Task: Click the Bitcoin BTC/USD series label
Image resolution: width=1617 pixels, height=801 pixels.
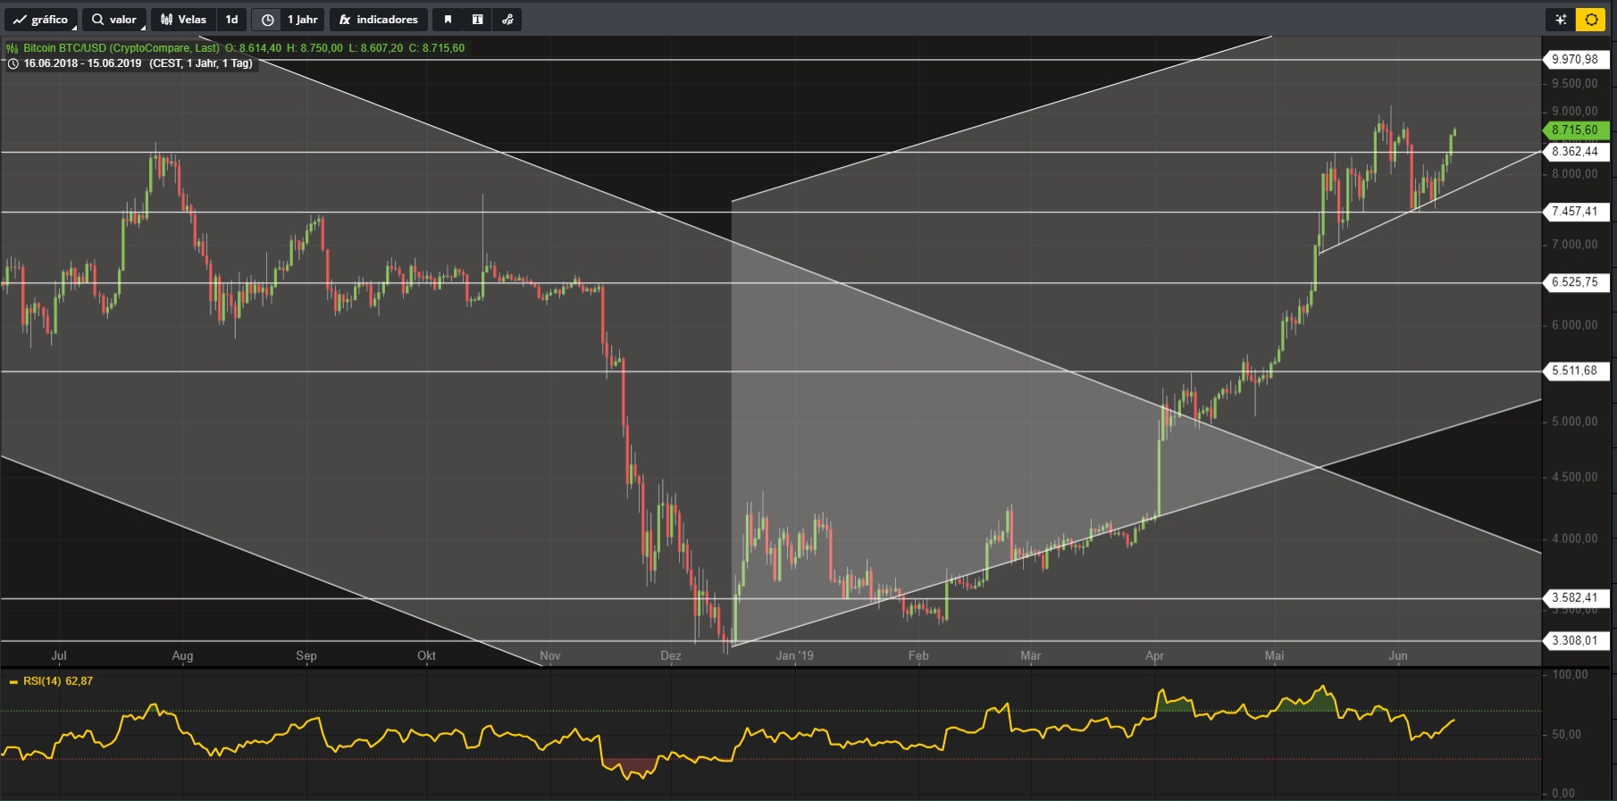Action: pos(121,48)
